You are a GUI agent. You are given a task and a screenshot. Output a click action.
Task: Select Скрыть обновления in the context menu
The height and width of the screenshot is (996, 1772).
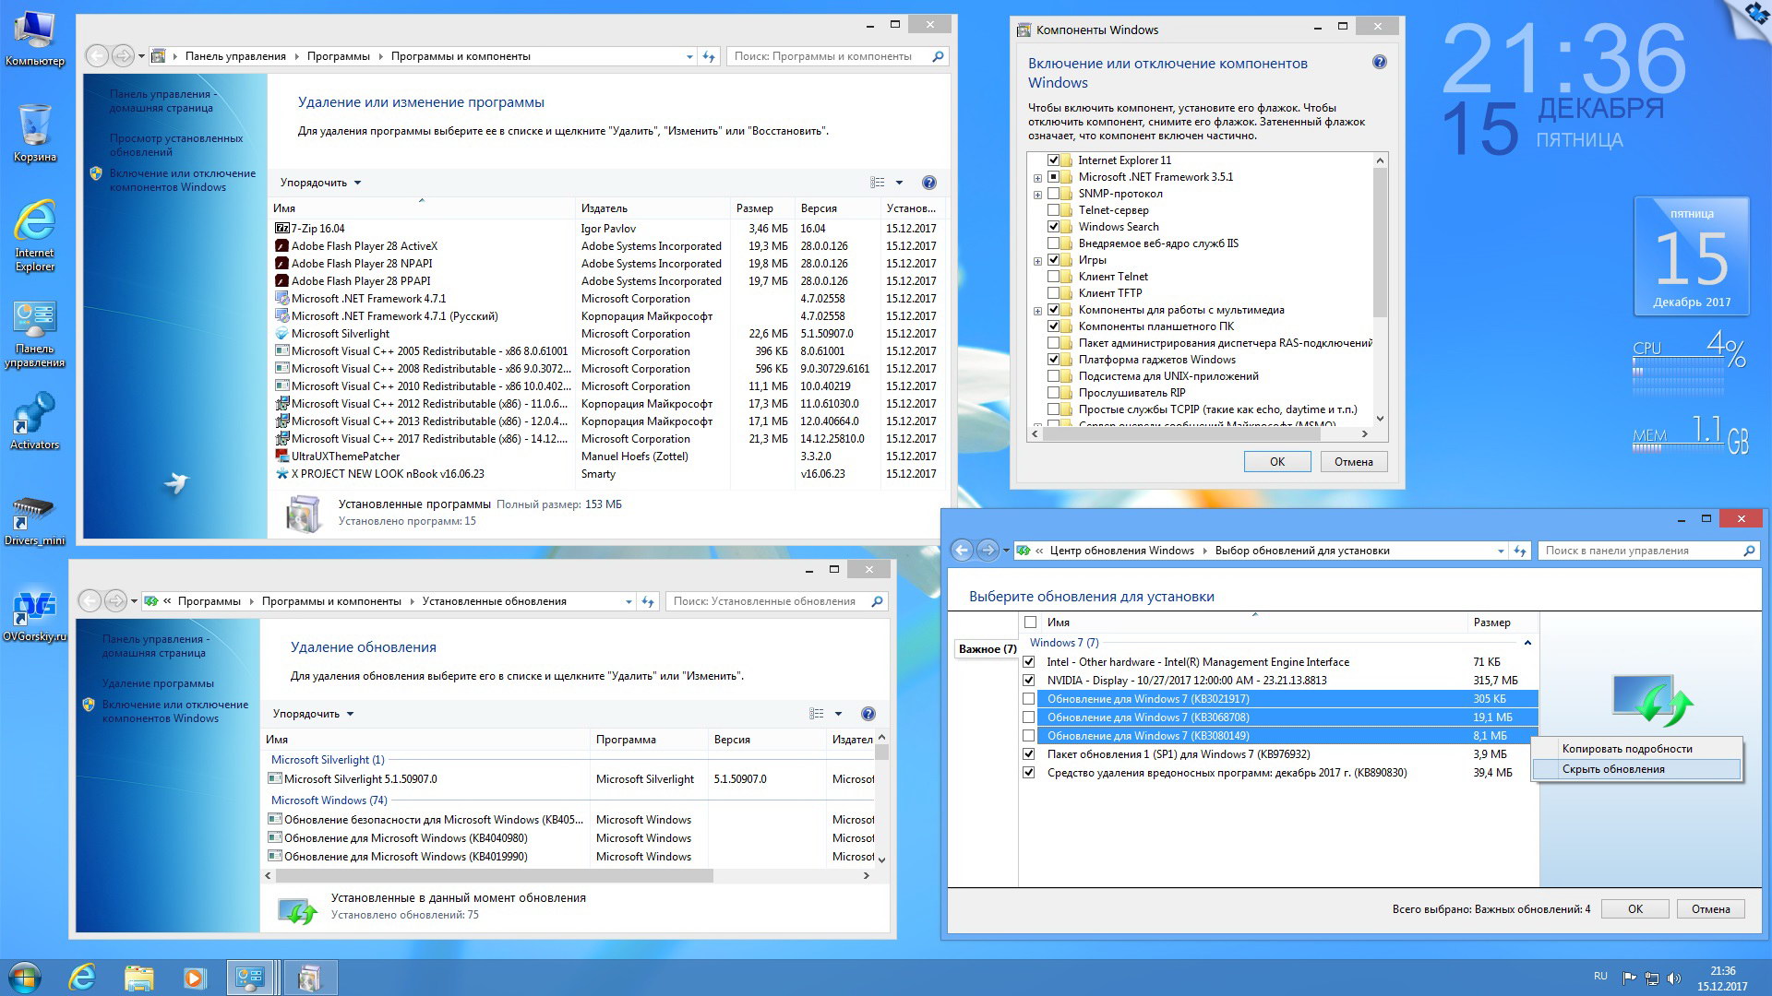(x=1613, y=769)
